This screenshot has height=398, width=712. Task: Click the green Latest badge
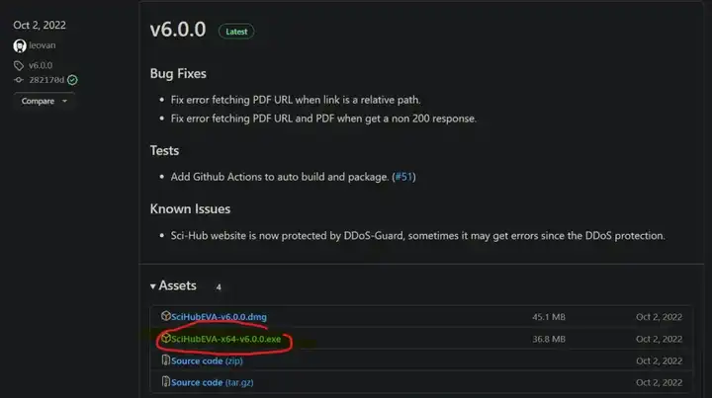(x=236, y=32)
